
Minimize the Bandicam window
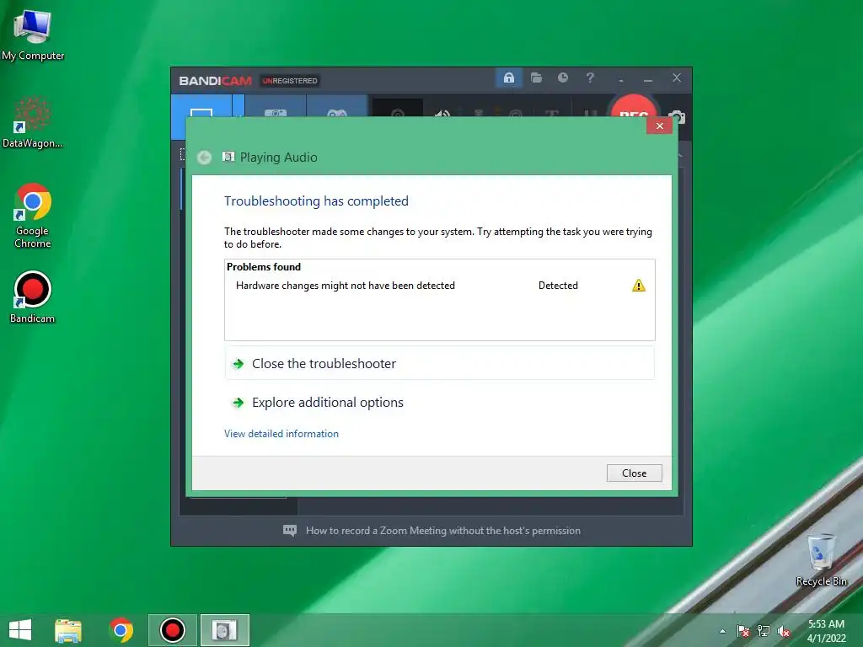pos(648,80)
